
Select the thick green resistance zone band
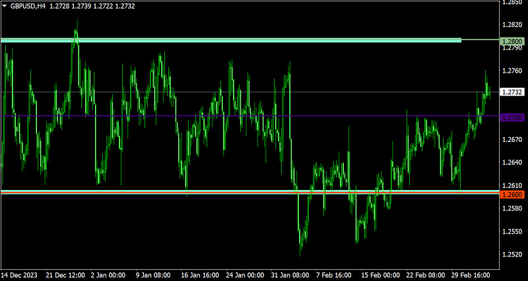pyautogui.click(x=230, y=40)
